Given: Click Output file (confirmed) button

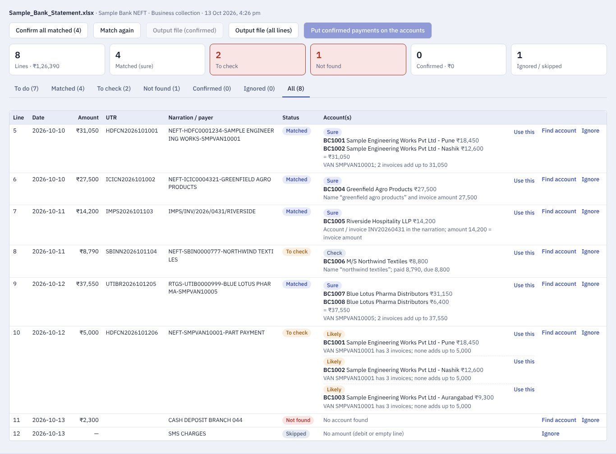Looking at the screenshot, I should [184, 30].
